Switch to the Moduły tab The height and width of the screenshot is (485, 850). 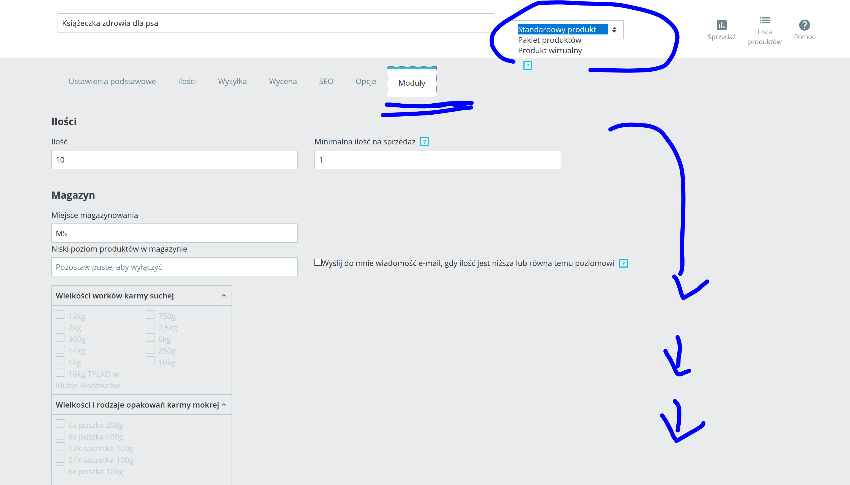[x=412, y=83]
